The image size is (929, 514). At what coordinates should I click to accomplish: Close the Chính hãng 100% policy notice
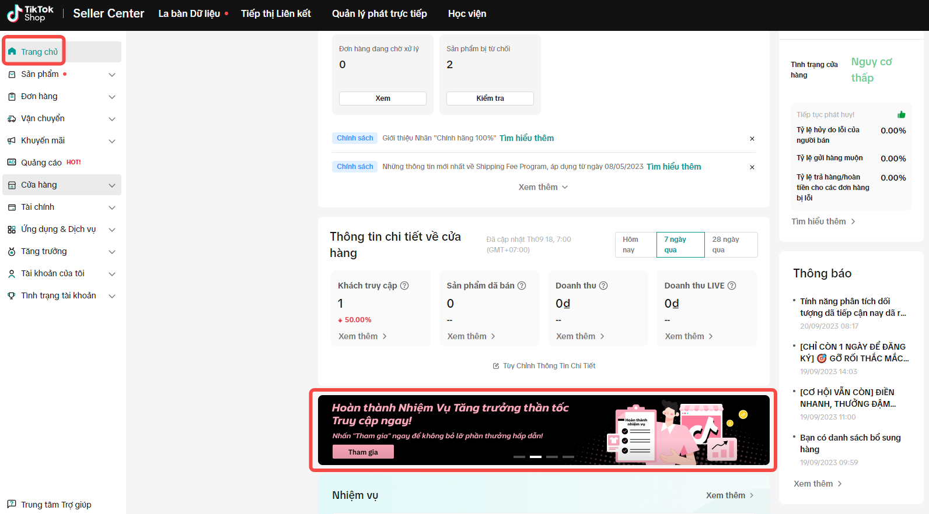[x=752, y=139]
